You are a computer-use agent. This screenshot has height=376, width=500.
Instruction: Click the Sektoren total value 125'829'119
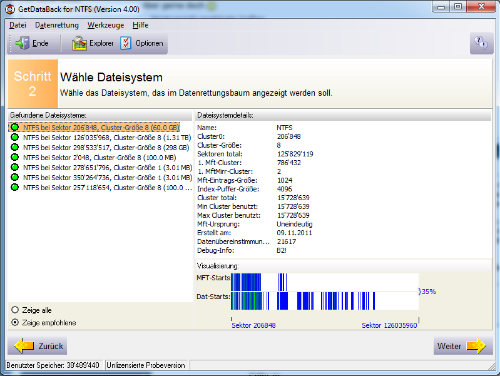click(x=295, y=154)
